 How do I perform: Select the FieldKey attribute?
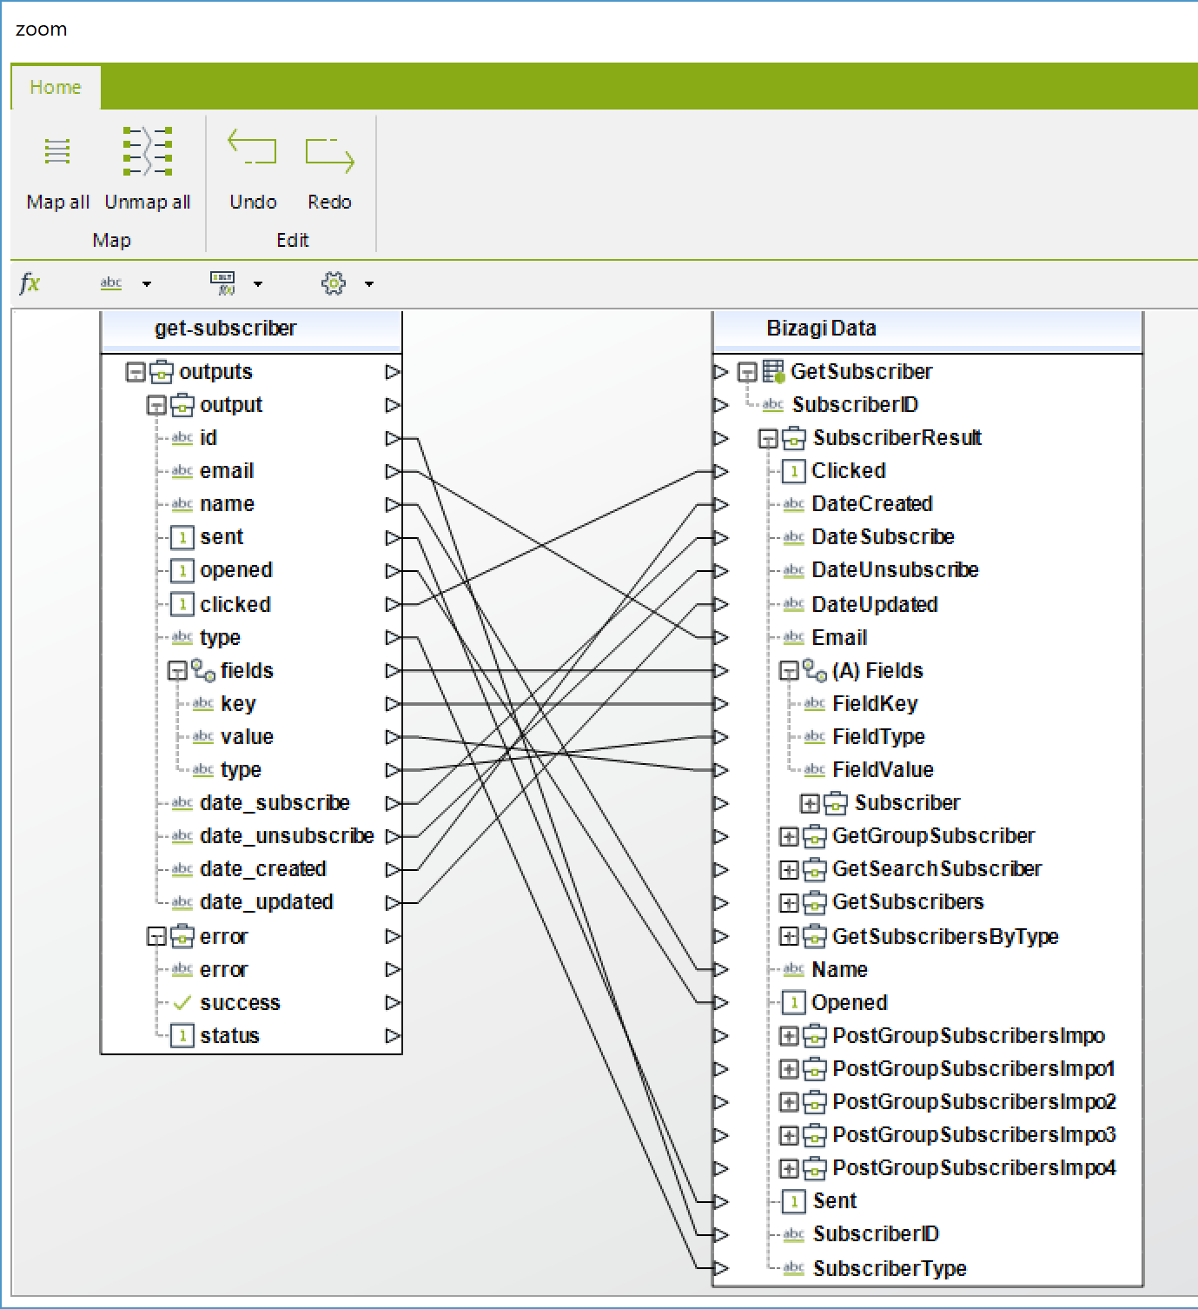(875, 704)
